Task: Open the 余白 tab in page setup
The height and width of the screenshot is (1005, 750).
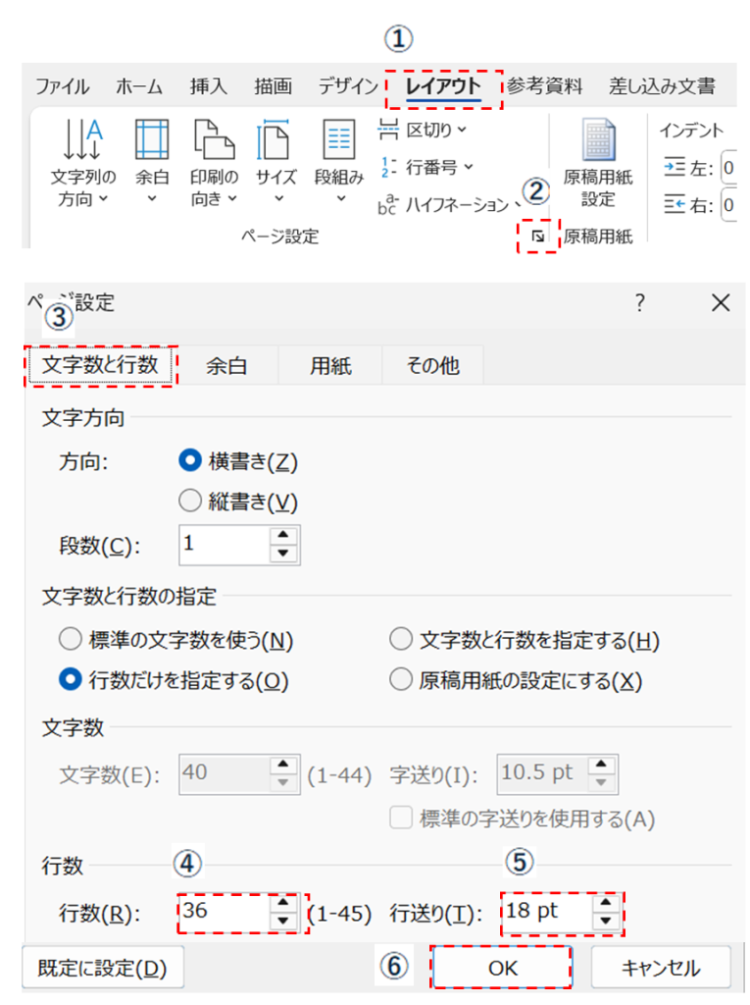Action: (x=226, y=366)
